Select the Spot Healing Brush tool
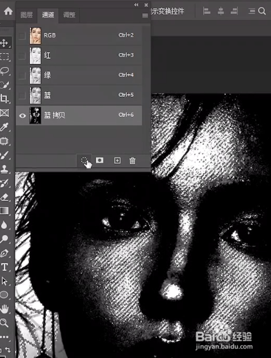The image size is (271, 358). [x=4, y=141]
